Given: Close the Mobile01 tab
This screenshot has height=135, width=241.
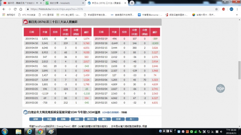Looking at the screenshot, I should [x=83, y=3].
